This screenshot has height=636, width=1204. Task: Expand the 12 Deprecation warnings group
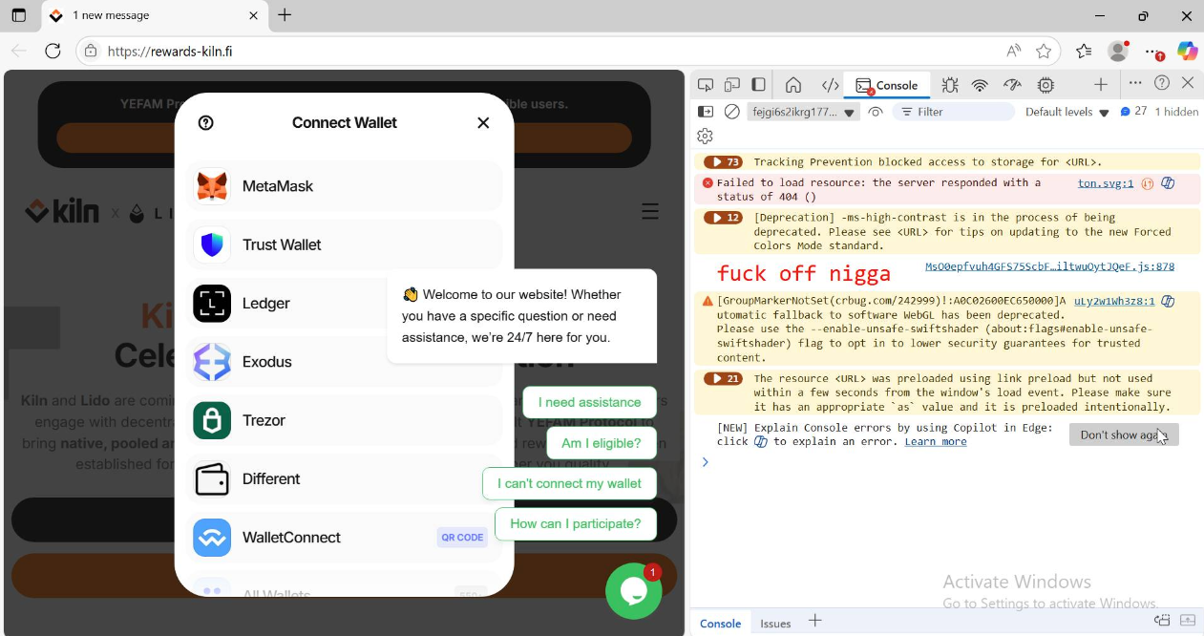pyautogui.click(x=723, y=218)
